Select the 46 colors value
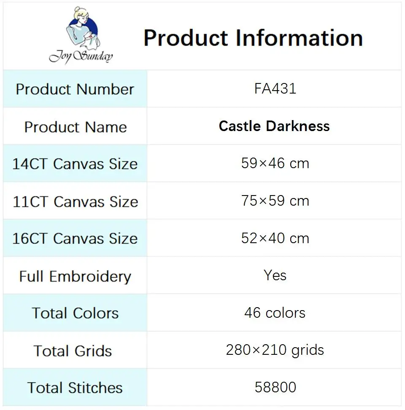Viewport: 405px width, 410px height. [275, 313]
